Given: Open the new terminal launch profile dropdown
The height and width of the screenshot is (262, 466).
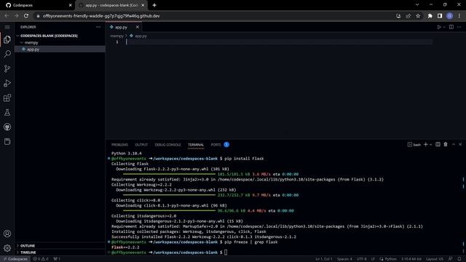Looking at the screenshot, I should click(430, 145).
